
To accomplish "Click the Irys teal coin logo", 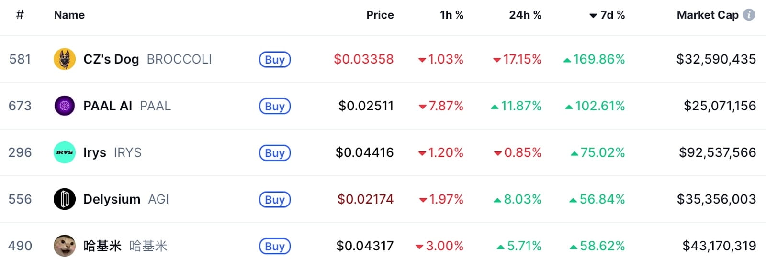I will pos(65,152).
